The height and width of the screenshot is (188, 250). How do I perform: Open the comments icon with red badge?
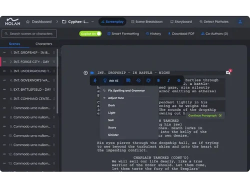(x=228, y=72)
